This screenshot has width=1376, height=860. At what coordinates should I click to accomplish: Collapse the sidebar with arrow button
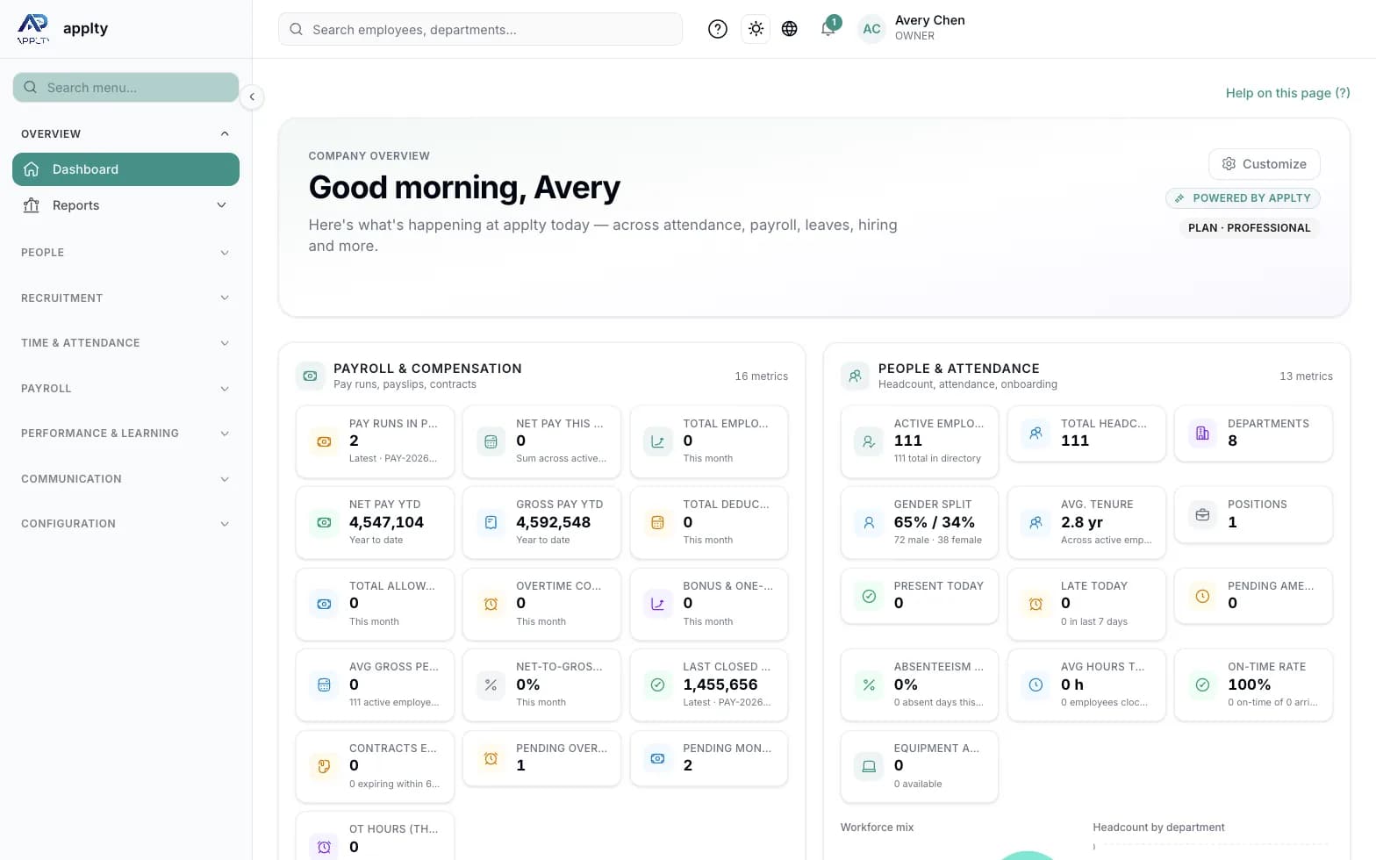click(x=252, y=97)
